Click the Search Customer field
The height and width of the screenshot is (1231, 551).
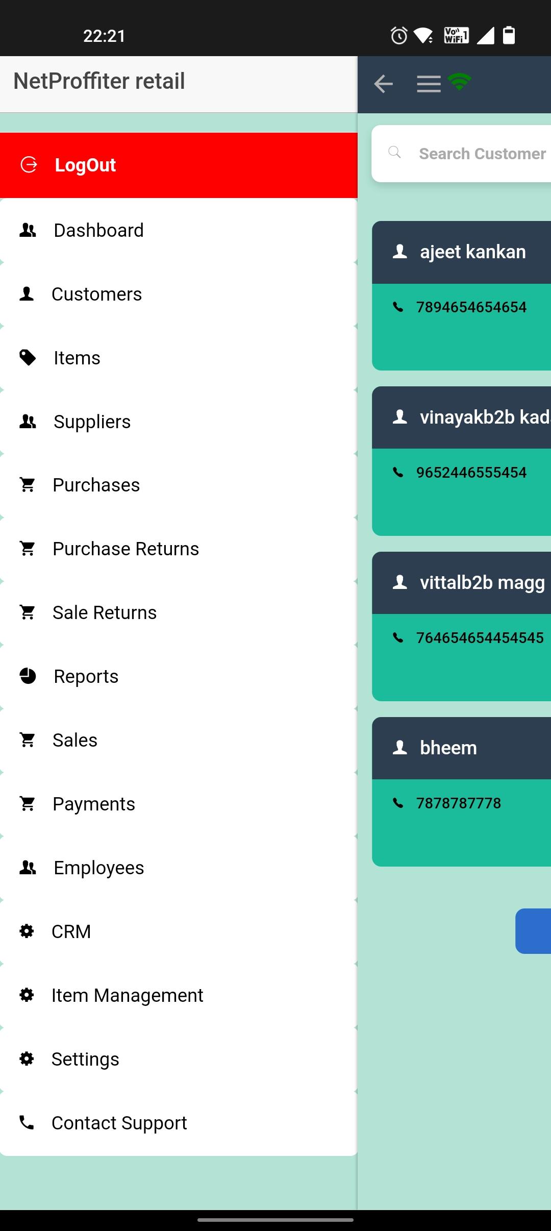pyautogui.click(x=461, y=154)
